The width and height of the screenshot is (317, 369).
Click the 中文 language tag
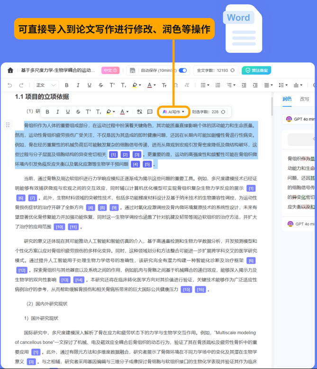click(x=110, y=70)
